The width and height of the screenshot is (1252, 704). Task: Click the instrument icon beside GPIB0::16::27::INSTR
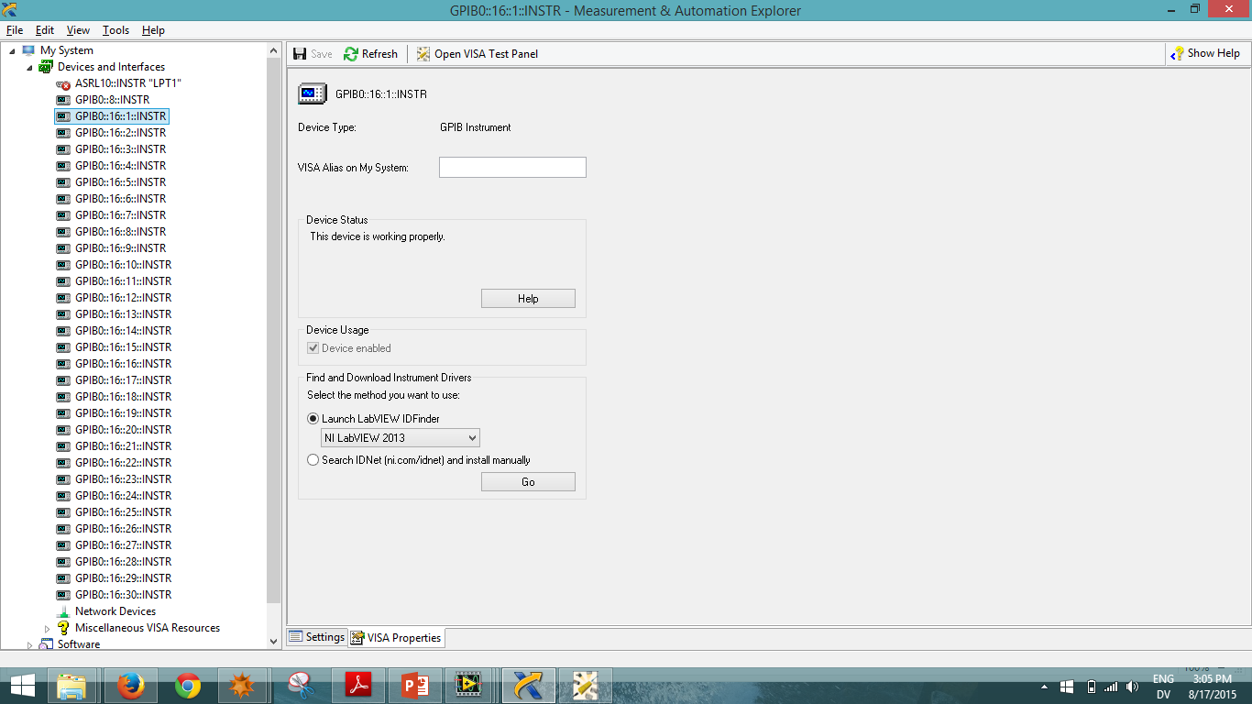coord(63,545)
